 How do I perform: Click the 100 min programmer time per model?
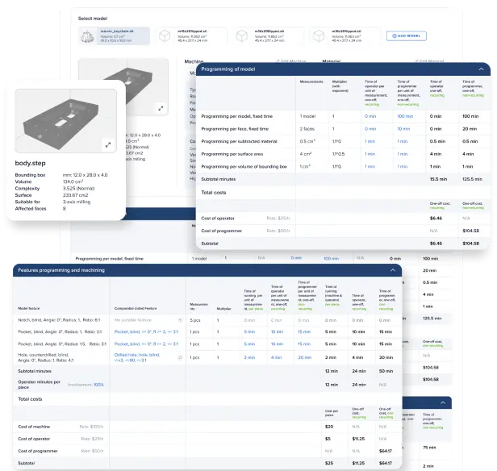click(405, 116)
